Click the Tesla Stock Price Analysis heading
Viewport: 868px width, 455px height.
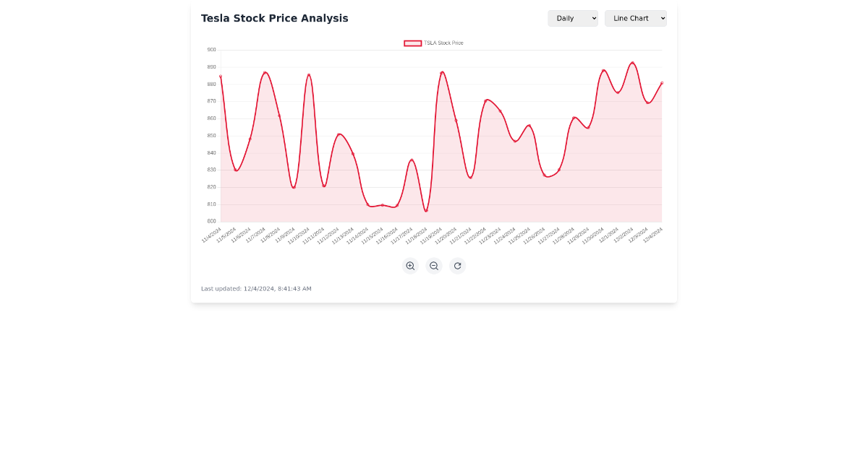tap(275, 18)
